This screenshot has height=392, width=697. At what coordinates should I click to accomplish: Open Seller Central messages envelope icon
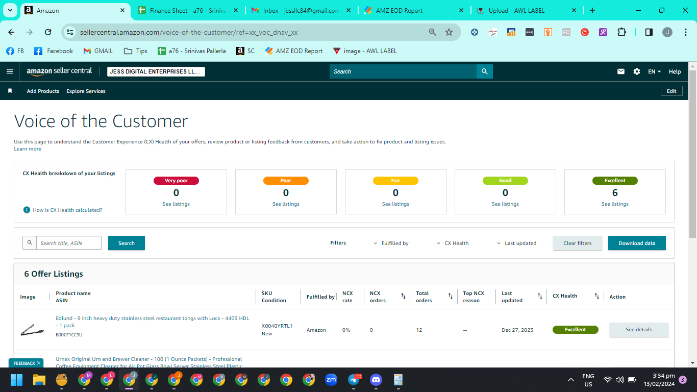tap(621, 71)
